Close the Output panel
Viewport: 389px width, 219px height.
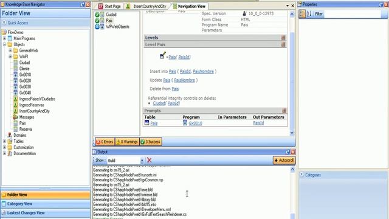click(293, 152)
